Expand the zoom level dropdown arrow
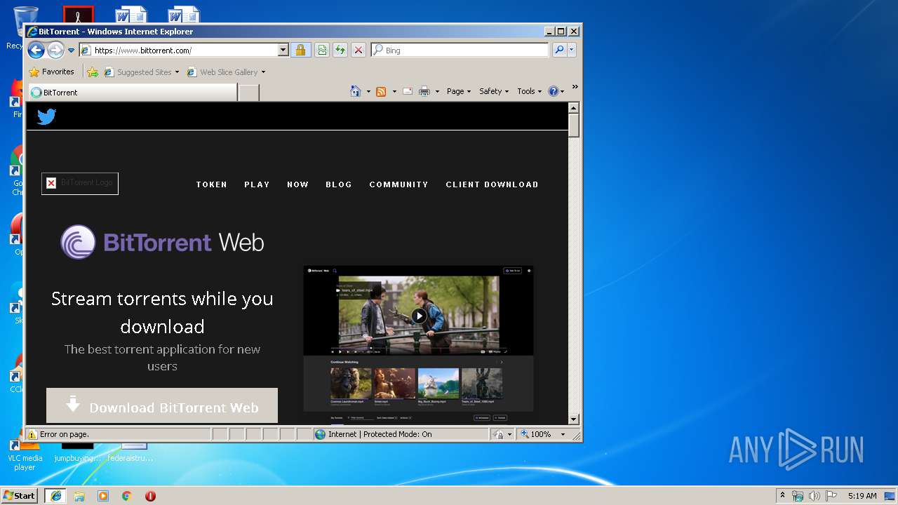Image resolution: width=898 pixels, height=505 pixels. point(563,434)
